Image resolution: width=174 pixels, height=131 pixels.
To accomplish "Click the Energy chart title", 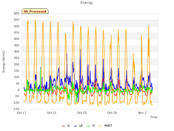I will point(86,3).
